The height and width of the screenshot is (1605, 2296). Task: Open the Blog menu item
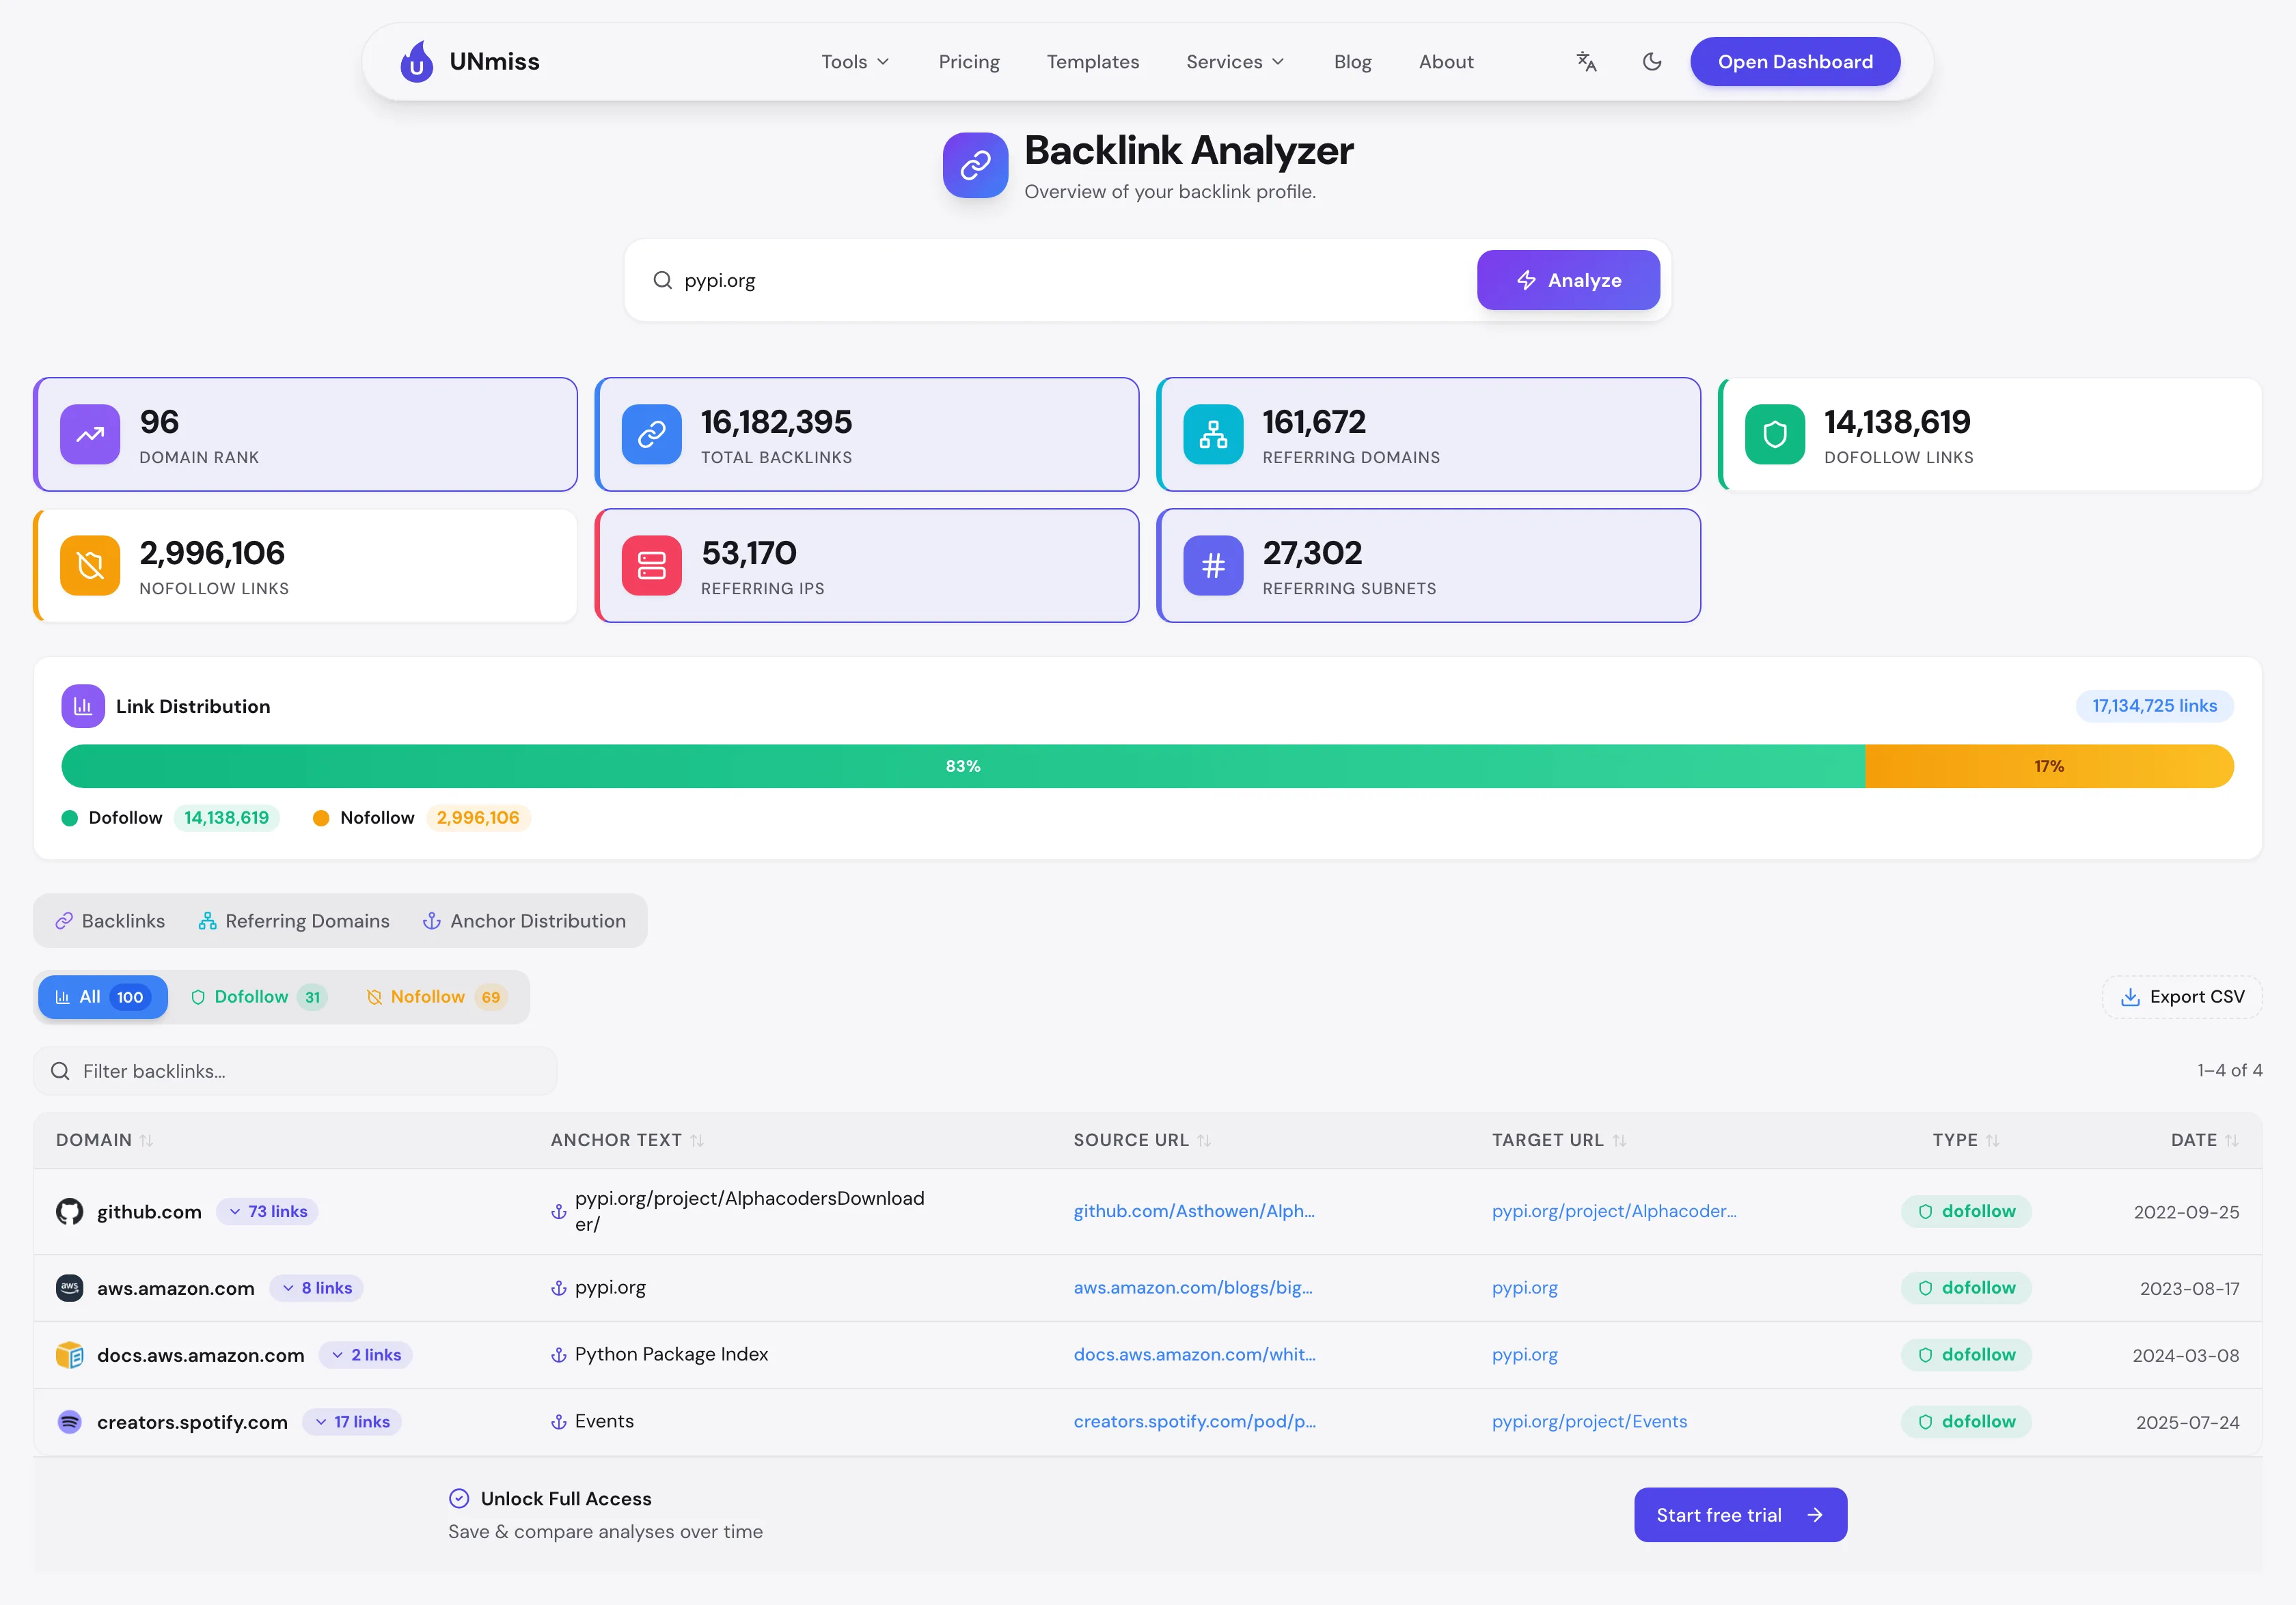(1353, 62)
